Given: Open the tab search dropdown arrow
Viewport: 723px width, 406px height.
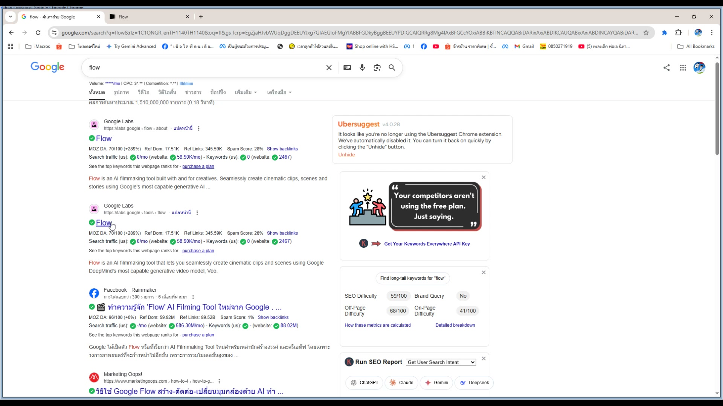Looking at the screenshot, I should point(11,17).
